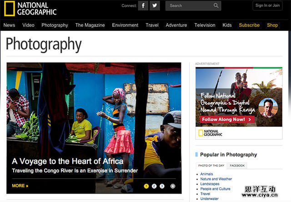
Task: Click the search magnifying glass icon
Action: click(216, 6)
